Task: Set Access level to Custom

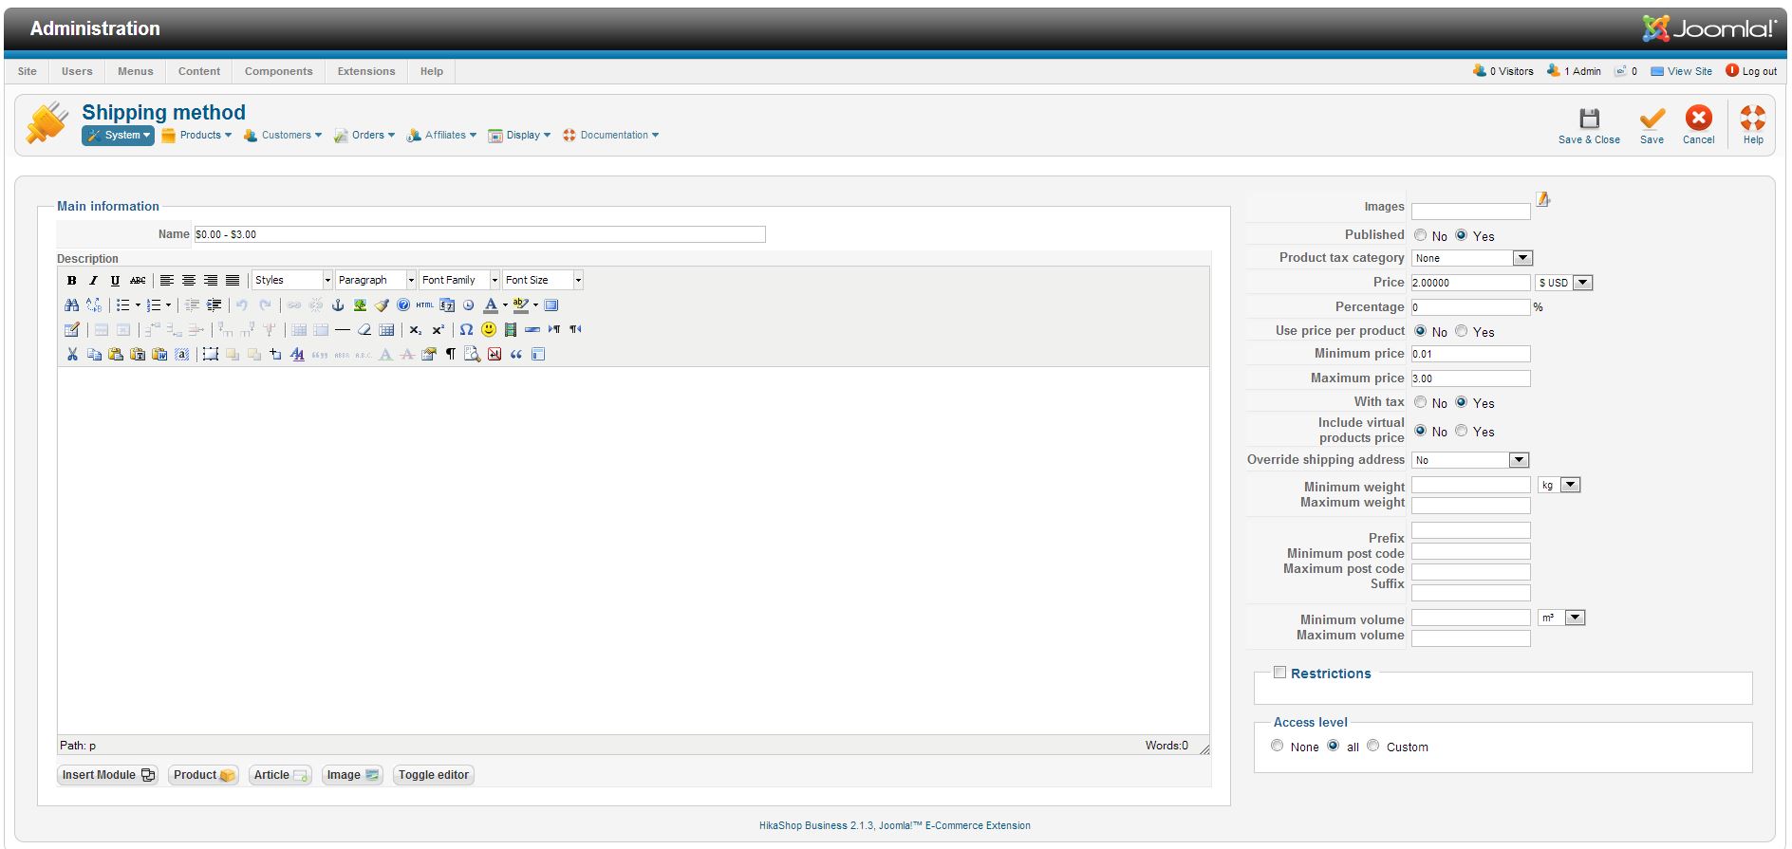Action: 1372,746
